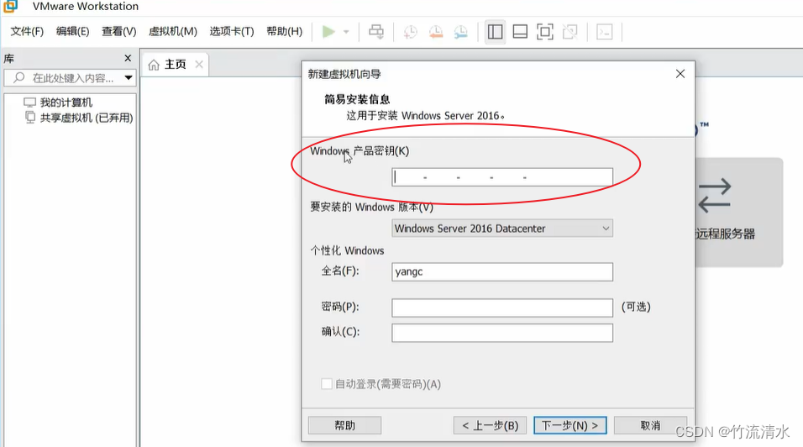Image resolution: width=803 pixels, height=447 pixels.
Task: Toggle the library sidebar view icon
Action: 496,32
